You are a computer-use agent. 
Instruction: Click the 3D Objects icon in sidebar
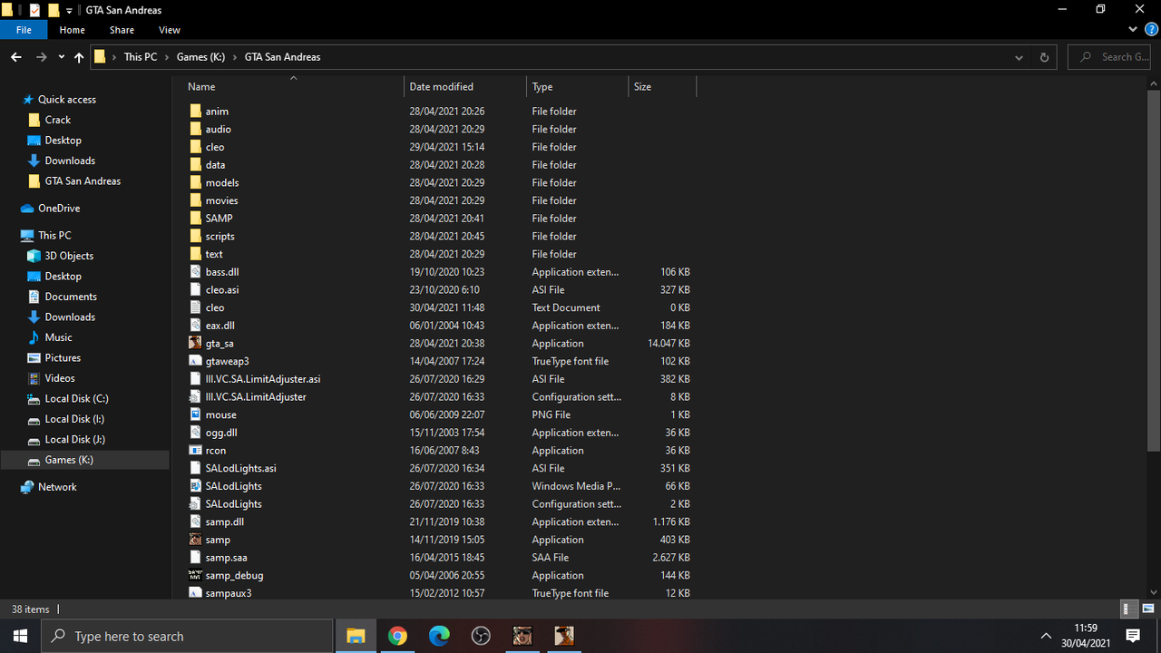pyautogui.click(x=34, y=256)
